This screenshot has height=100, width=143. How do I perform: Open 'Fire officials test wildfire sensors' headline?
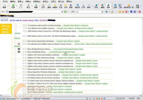[41, 28]
